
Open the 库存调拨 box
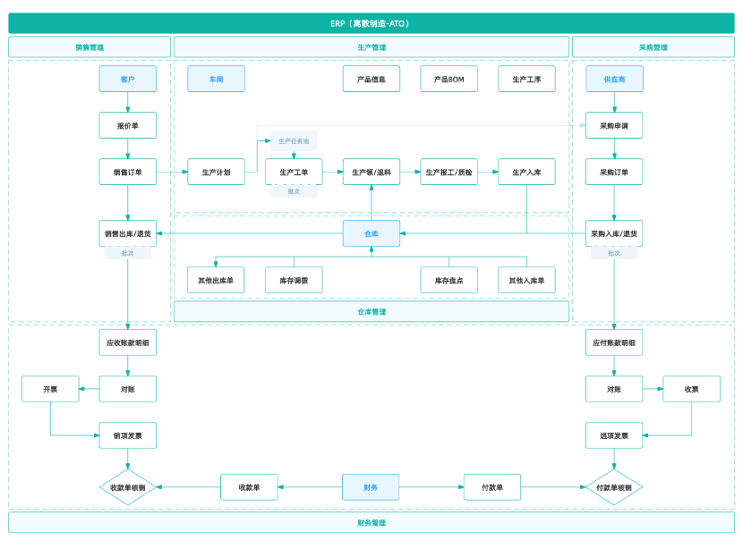tap(294, 280)
